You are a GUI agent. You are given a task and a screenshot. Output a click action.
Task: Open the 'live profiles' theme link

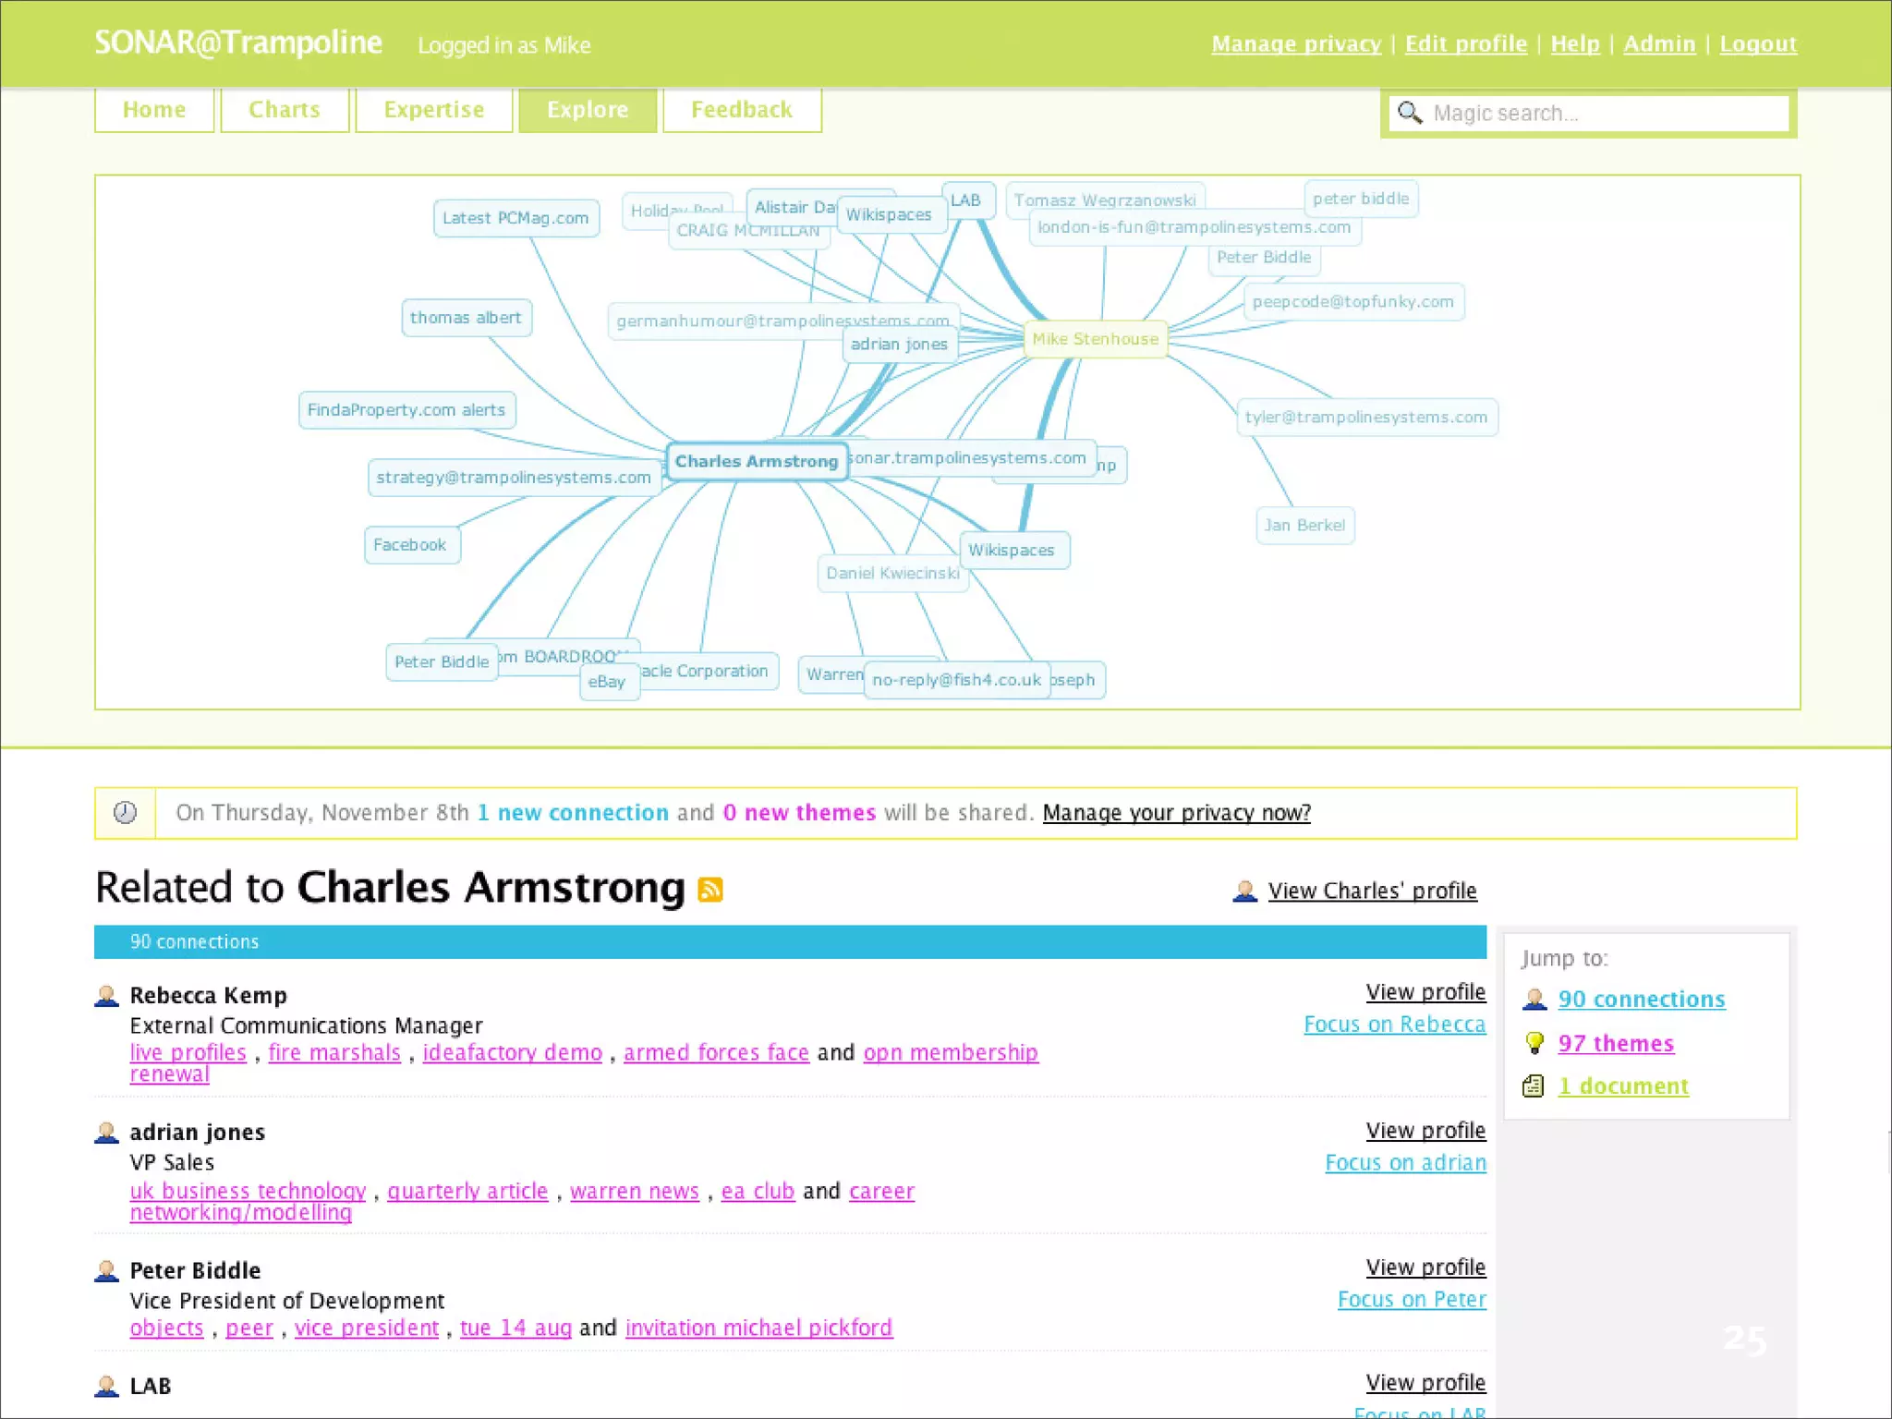(188, 1052)
